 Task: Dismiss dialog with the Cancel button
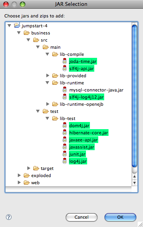pyautogui.click(x=82, y=217)
